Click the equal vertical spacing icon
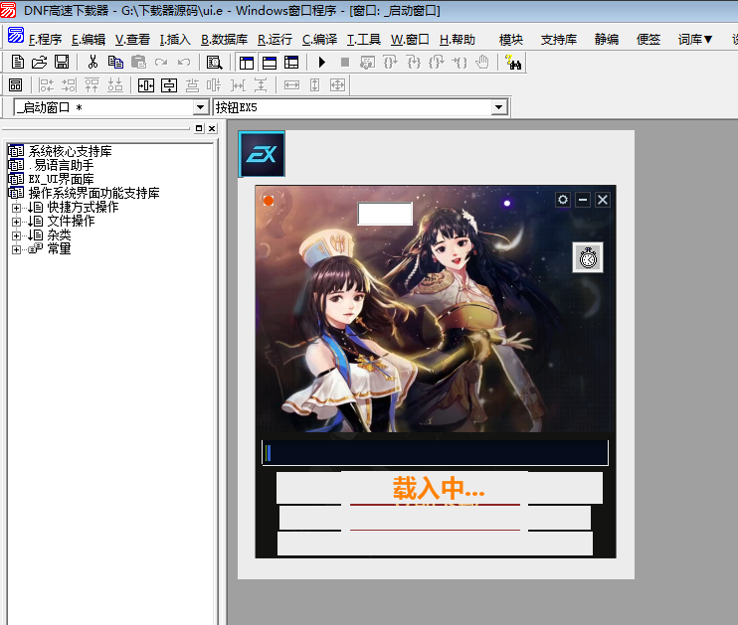The image size is (738, 625). [261, 85]
